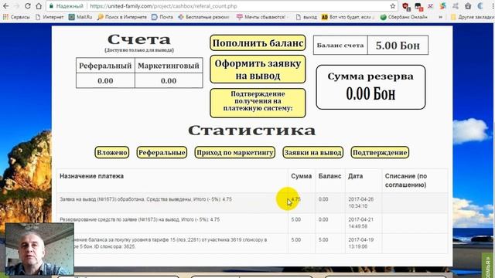The width and height of the screenshot is (495, 278).
Task: Click the Счета heading
Action: [x=139, y=39]
